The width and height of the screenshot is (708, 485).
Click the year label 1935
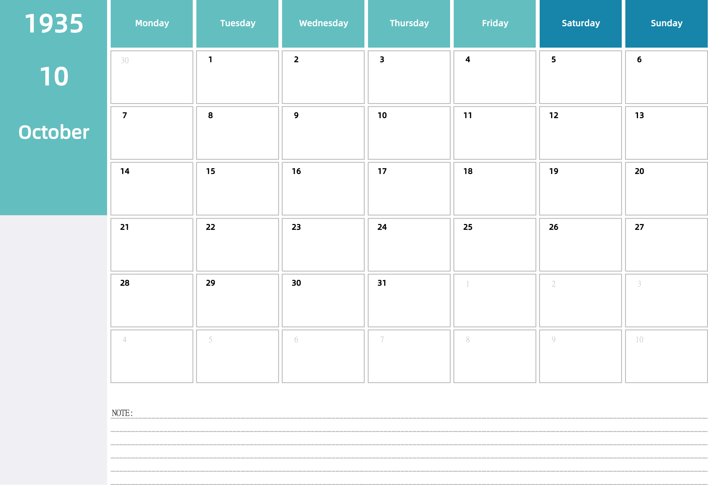coord(53,25)
